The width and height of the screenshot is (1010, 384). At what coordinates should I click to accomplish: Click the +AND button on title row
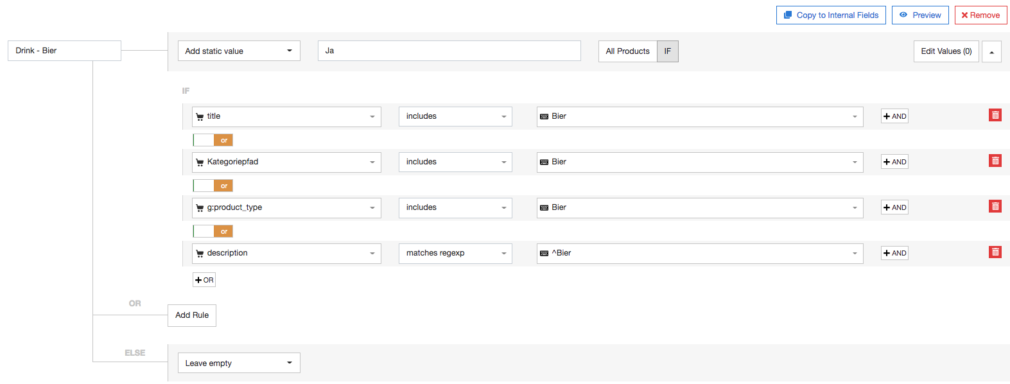(894, 116)
